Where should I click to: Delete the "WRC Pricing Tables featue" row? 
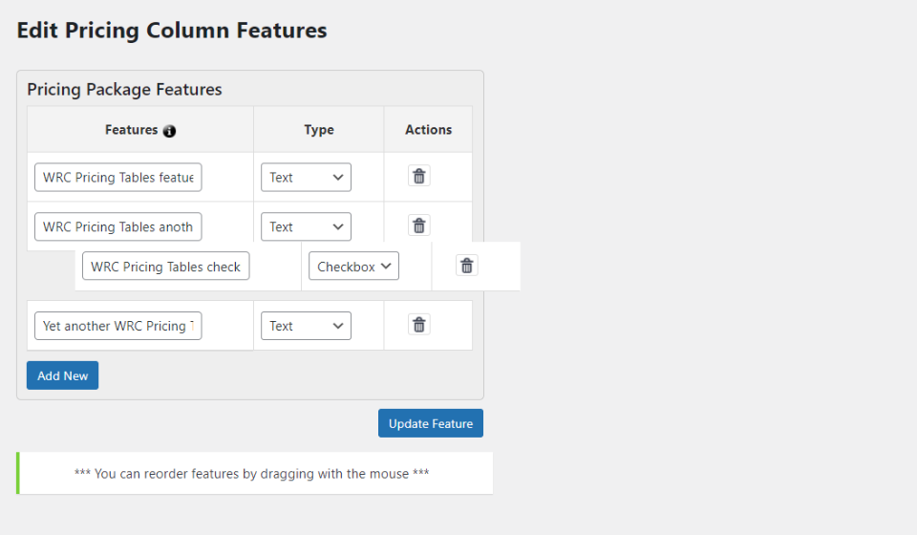pyautogui.click(x=418, y=176)
